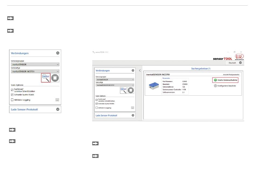Toggle 'Schnelle Suche RS485' in enlarged panel
Image resolution: width=255 pixels, height=176 pixels.
tap(12, 95)
